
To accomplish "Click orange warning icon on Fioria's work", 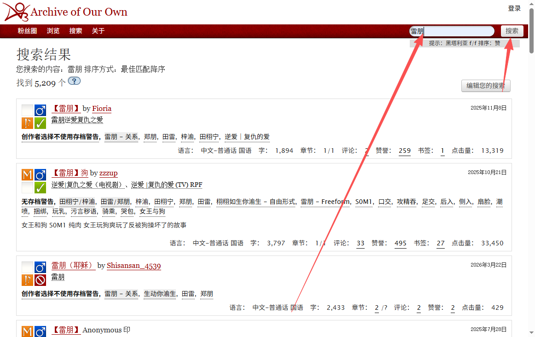I will click(x=27, y=123).
